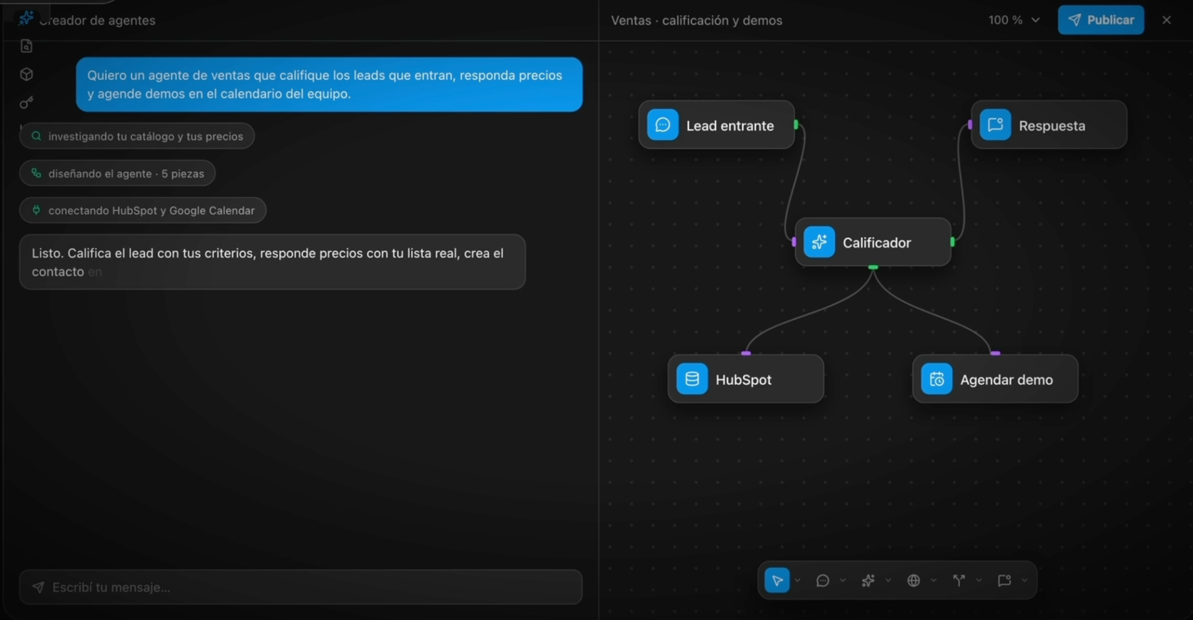Click the HubSpot node purple input port
The height and width of the screenshot is (620, 1193).
(746, 353)
